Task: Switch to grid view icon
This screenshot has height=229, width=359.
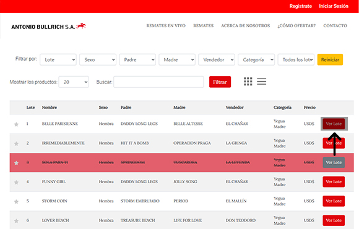Action: [248, 82]
